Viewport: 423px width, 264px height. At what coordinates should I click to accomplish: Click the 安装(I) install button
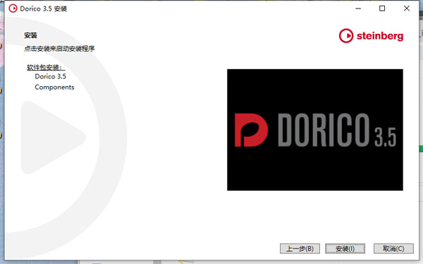(x=345, y=248)
